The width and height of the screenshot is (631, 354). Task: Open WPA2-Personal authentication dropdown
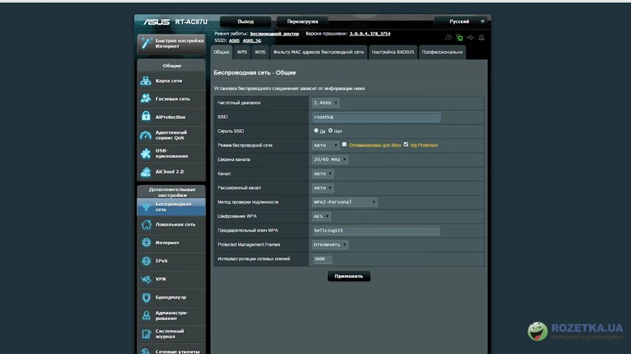coord(344,202)
